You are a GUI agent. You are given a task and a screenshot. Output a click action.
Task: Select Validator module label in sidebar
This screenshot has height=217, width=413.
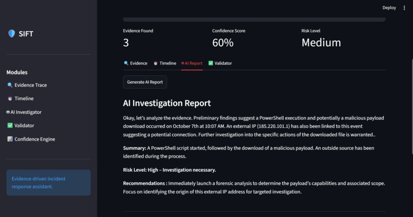pyautogui.click(x=24, y=126)
